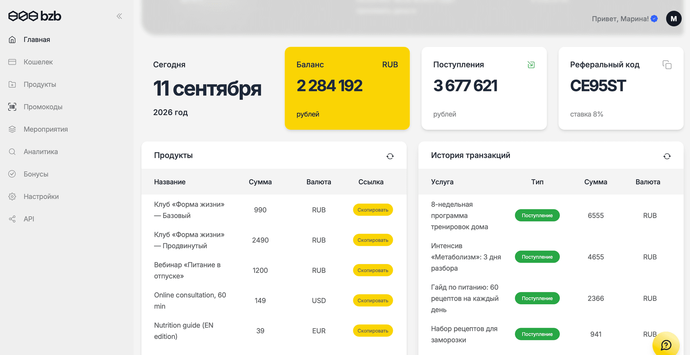Image resolution: width=690 pixels, height=355 pixels.
Task: Click Привет, Марина! greeting
Action: pyautogui.click(x=620, y=19)
